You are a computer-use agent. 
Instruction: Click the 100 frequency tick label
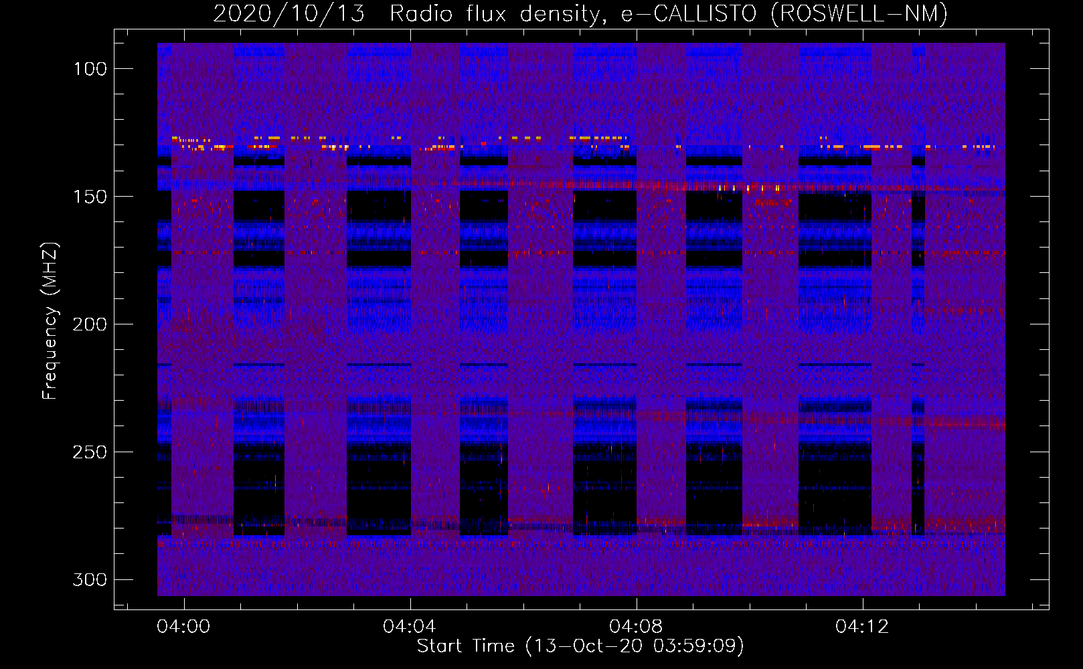pos(90,69)
